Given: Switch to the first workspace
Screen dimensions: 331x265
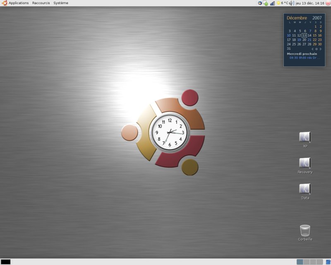Looking at the screenshot, I should 300,262.
